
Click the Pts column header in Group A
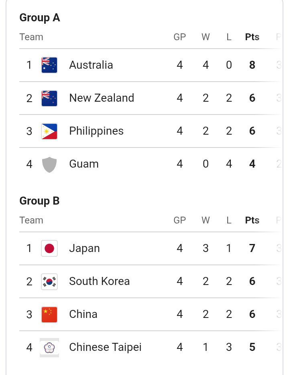(x=252, y=37)
